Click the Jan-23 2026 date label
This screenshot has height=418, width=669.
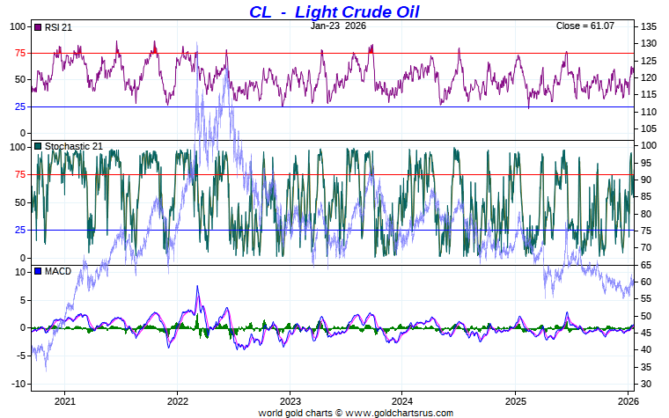point(338,26)
